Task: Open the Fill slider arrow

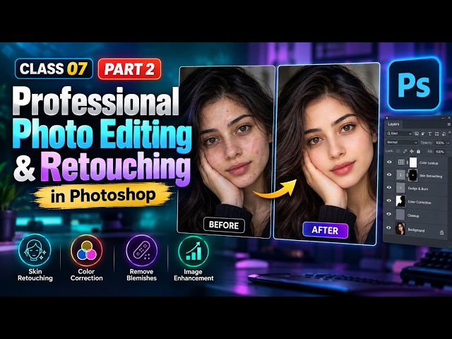Action: click(448, 152)
